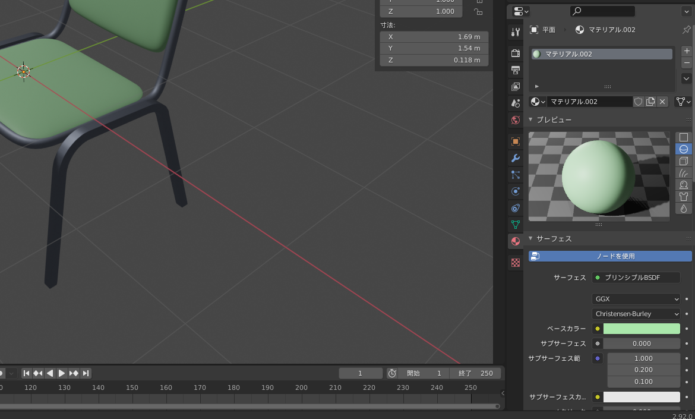Screen dimensions: 695x419
Task: Play the animation forward
Action: [x=62, y=373]
